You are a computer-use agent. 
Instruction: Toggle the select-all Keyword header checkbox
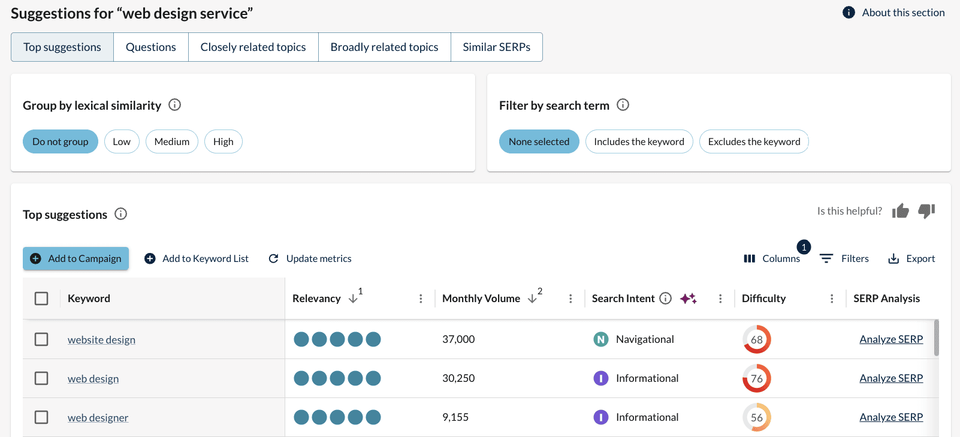pos(41,299)
